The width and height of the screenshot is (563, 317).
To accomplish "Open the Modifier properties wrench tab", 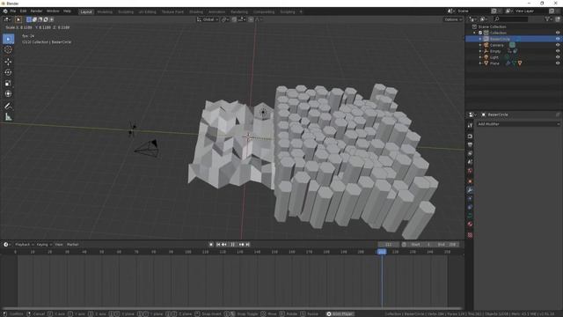I will click(x=470, y=190).
